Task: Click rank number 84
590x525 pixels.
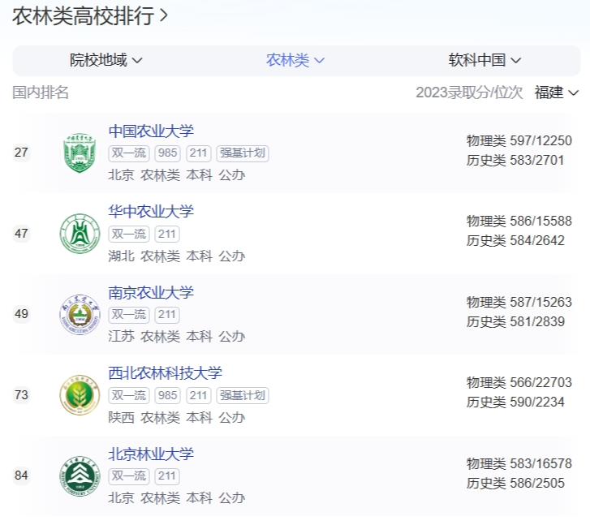Action: tap(21, 476)
